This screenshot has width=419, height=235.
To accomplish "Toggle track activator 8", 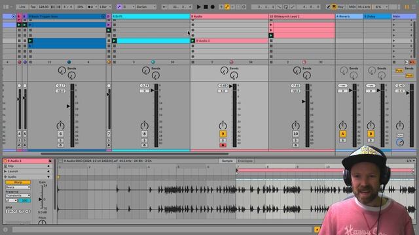I will (144, 134).
